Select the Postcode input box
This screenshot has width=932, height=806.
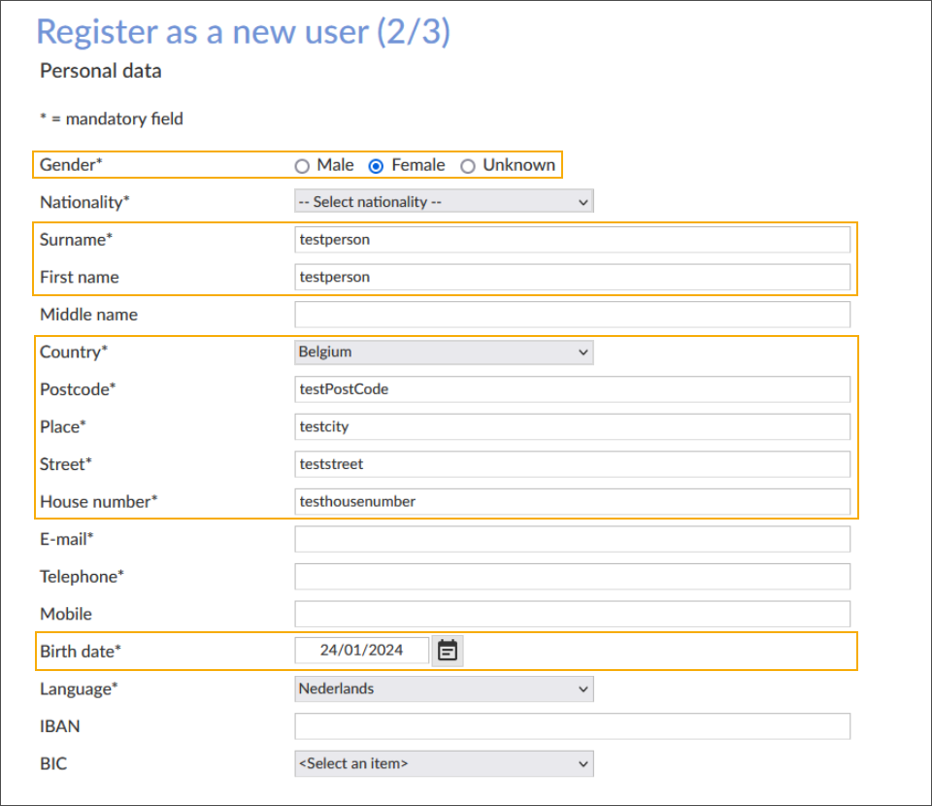click(572, 389)
